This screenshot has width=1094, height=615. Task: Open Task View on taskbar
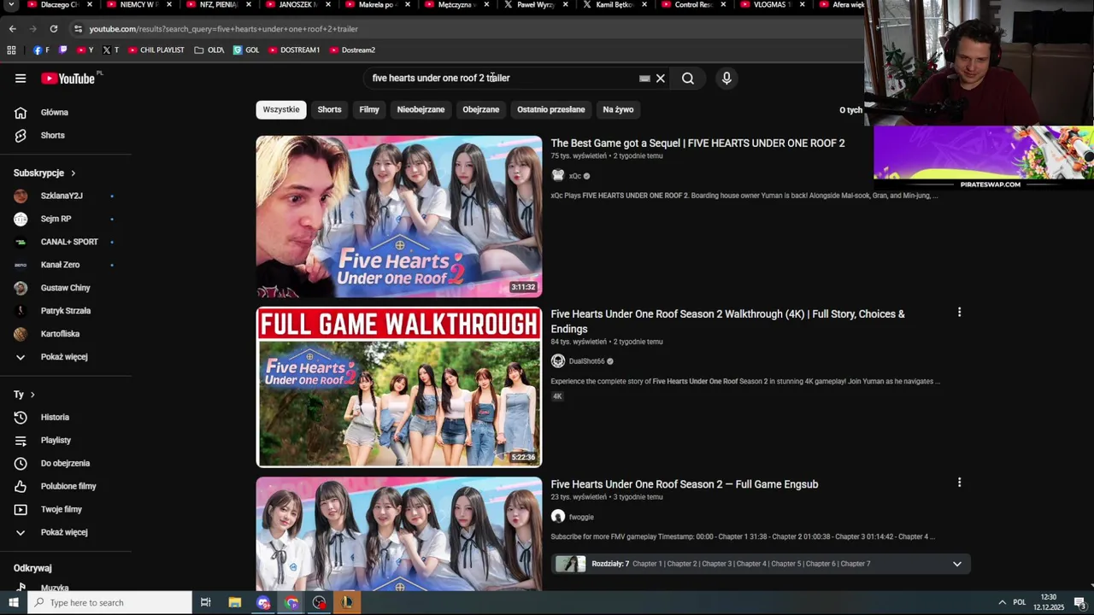(205, 603)
